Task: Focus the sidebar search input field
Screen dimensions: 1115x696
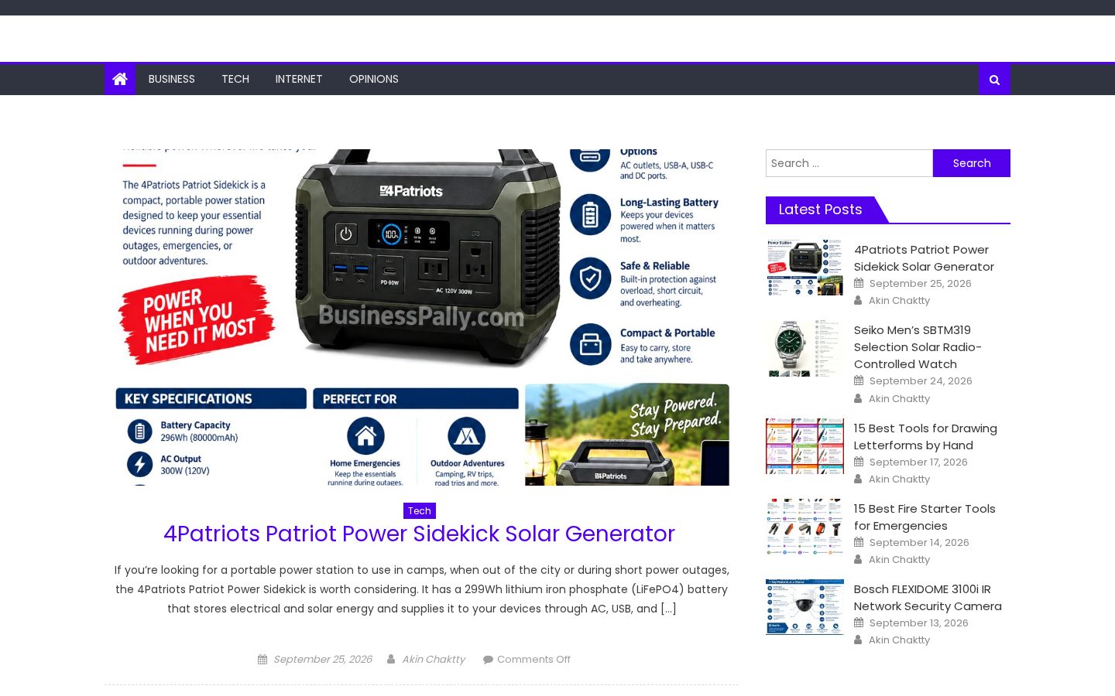Action: [x=849, y=163]
